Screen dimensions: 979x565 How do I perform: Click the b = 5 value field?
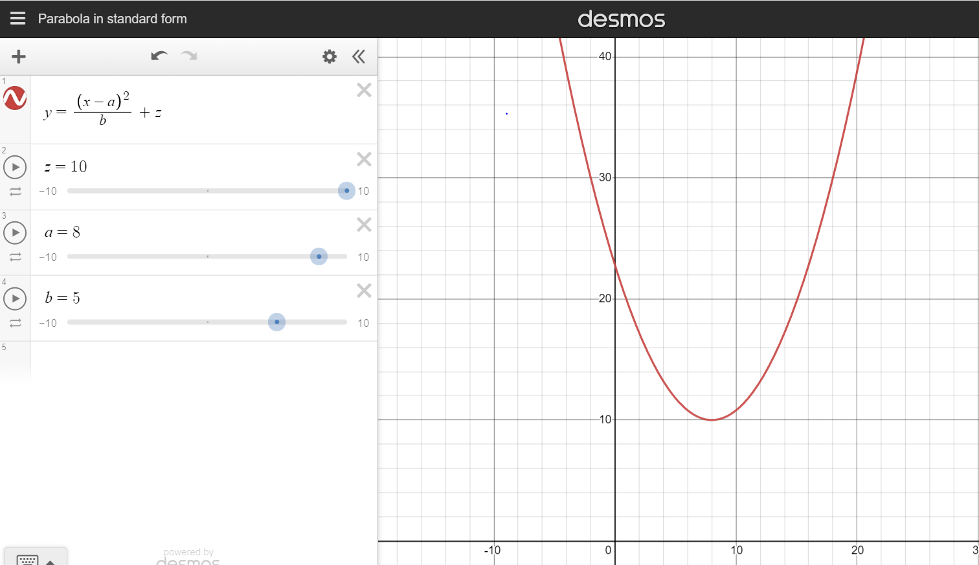(62, 298)
